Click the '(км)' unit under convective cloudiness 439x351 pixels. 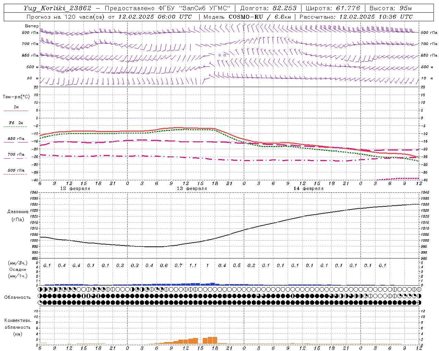(17, 334)
